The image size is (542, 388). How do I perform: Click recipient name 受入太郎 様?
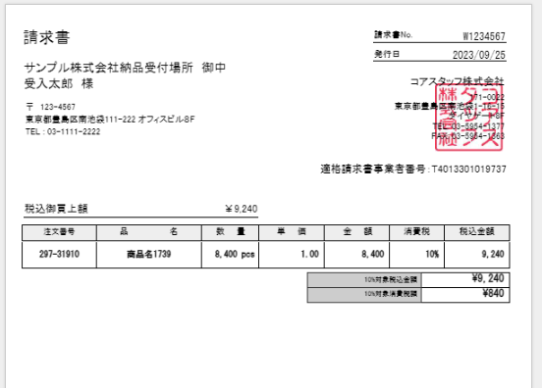[x=59, y=83]
